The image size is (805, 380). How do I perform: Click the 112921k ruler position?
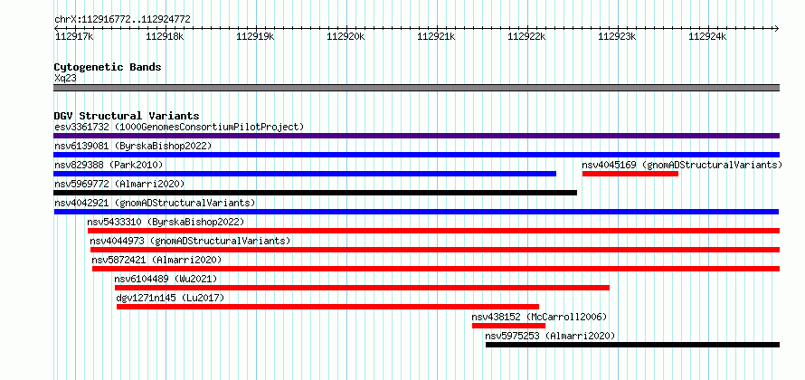[x=436, y=36]
